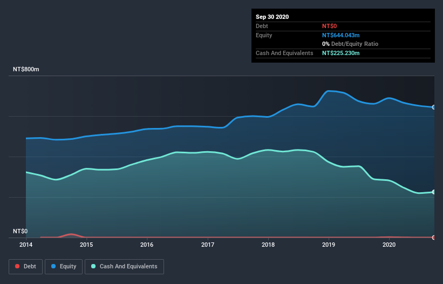
Task: Click the 0% Debt/Equity Ratio text
Action: (350, 44)
